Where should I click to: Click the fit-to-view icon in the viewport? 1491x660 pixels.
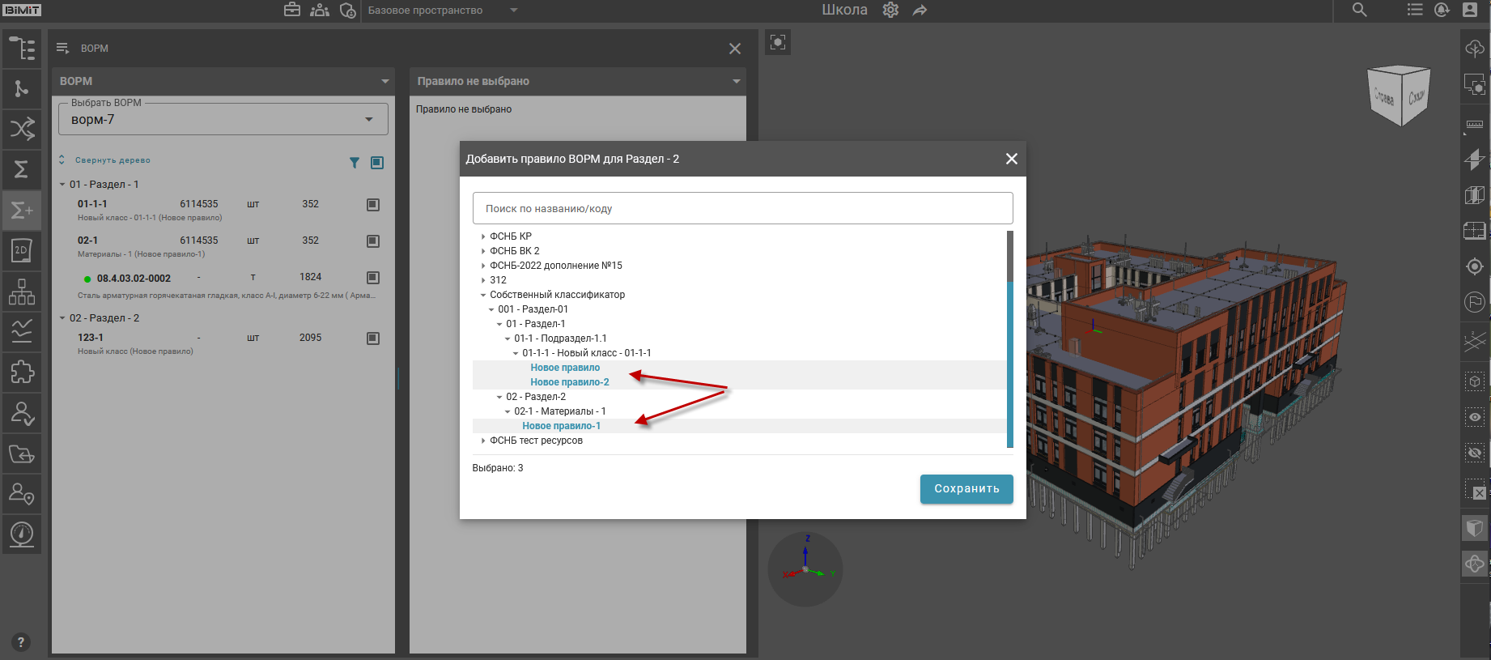(778, 42)
